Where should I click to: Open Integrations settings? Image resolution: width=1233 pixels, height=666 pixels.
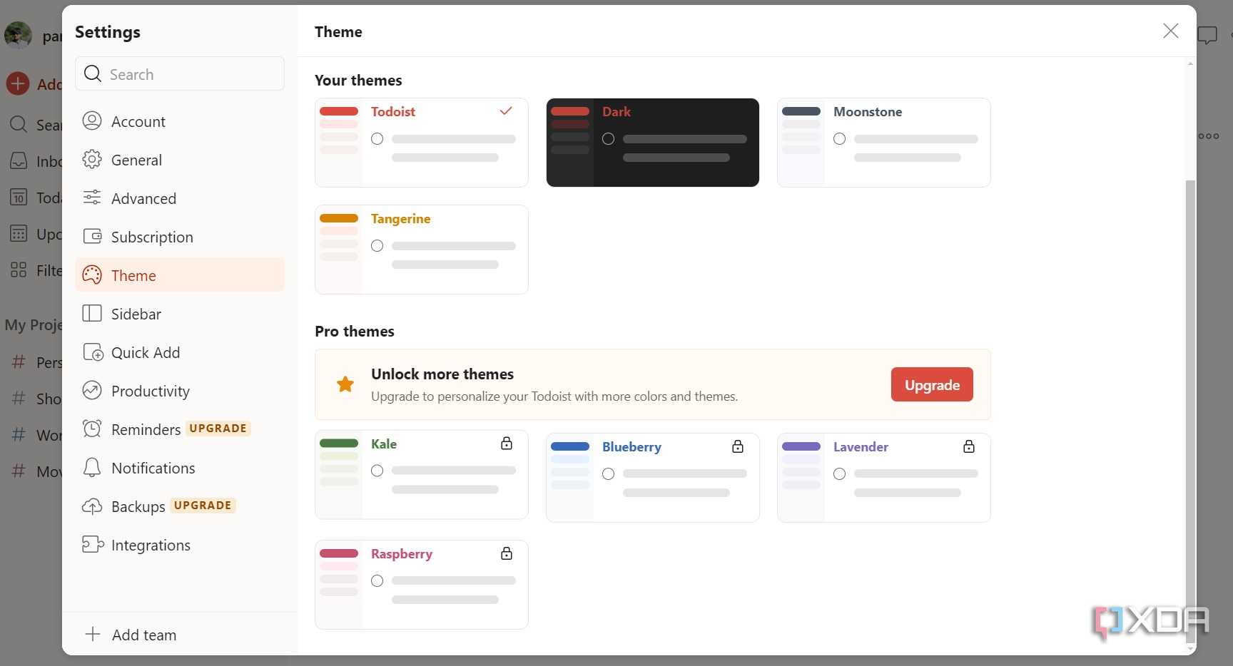[x=180, y=545]
